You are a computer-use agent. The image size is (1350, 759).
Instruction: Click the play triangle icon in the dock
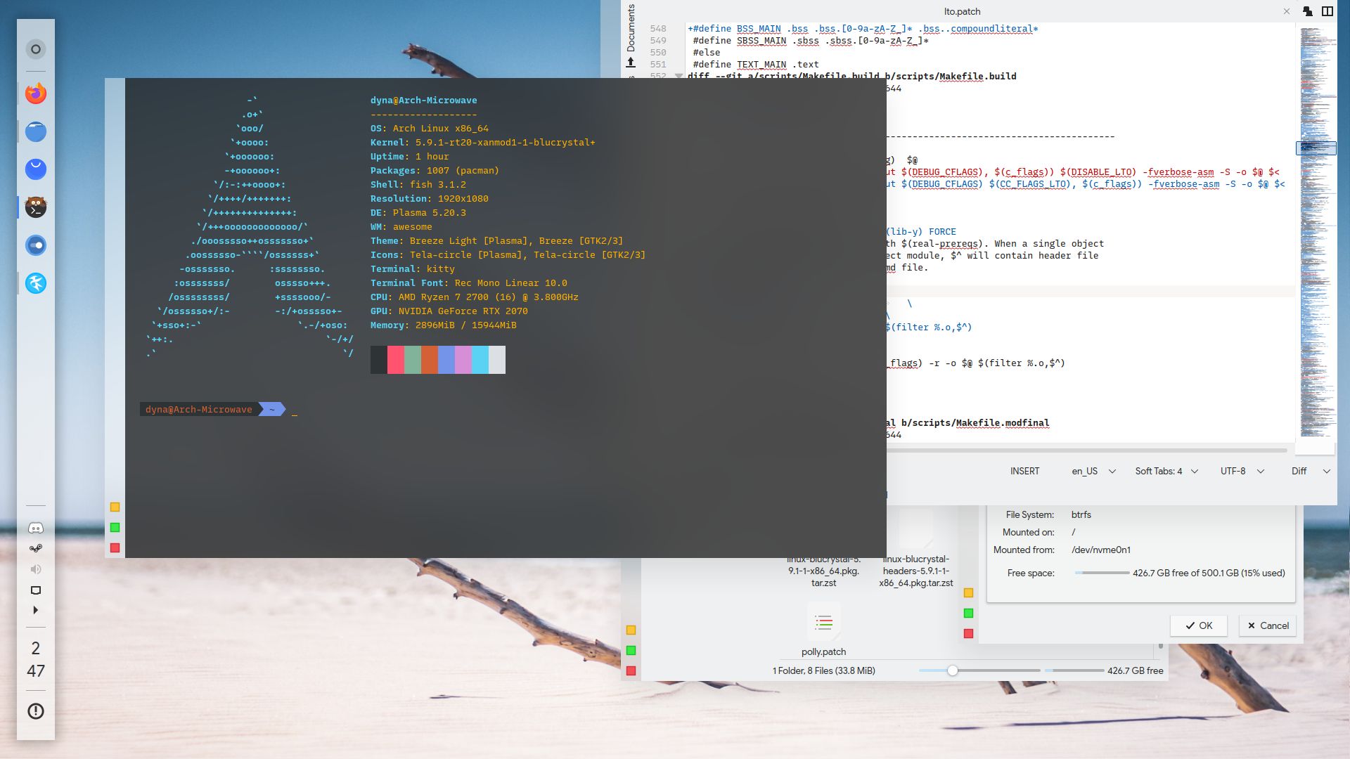click(x=36, y=609)
